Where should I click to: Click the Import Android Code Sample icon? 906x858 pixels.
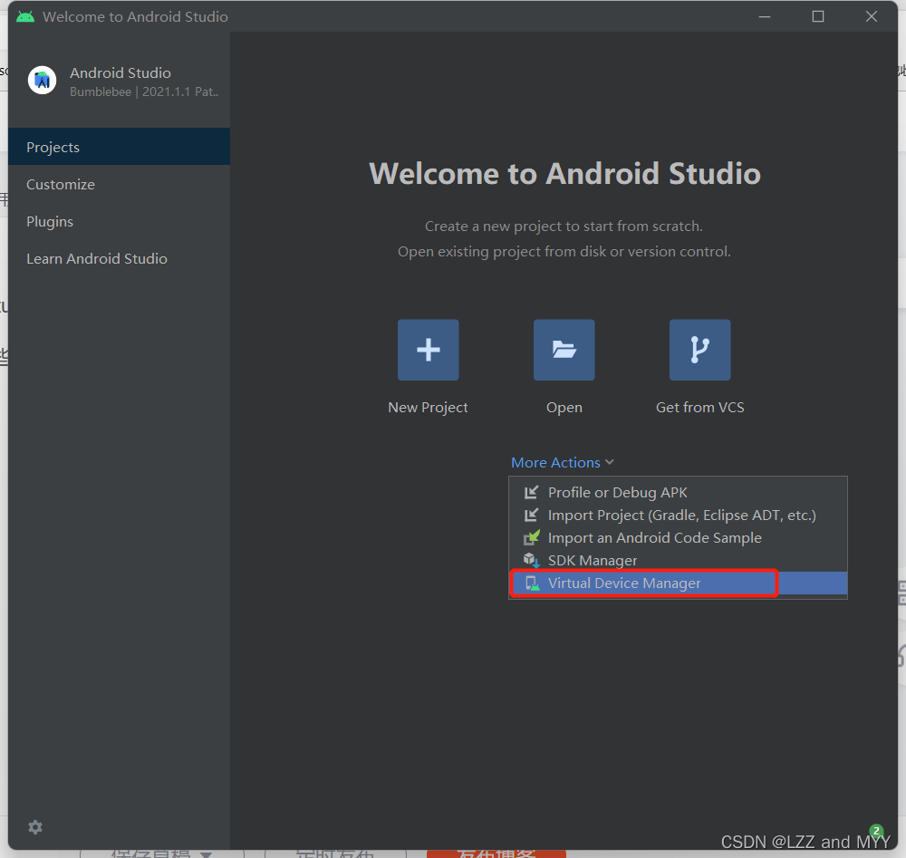[532, 537]
